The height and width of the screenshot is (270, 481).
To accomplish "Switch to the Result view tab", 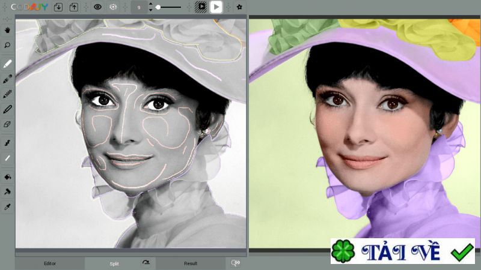I will [x=191, y=263].
